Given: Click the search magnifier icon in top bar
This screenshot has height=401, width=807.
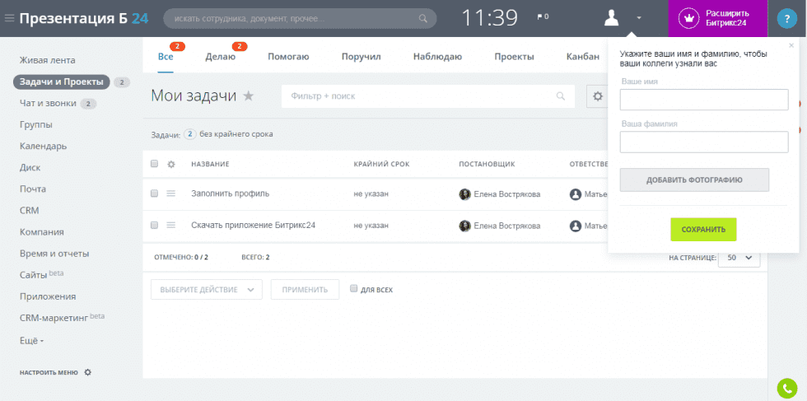Looking at the screenshot, I should pos(423,18).
